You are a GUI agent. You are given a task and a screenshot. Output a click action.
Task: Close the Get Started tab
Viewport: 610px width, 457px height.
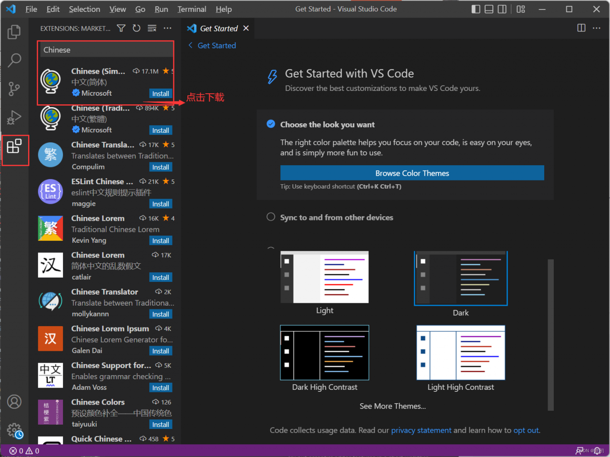(246, 28)
